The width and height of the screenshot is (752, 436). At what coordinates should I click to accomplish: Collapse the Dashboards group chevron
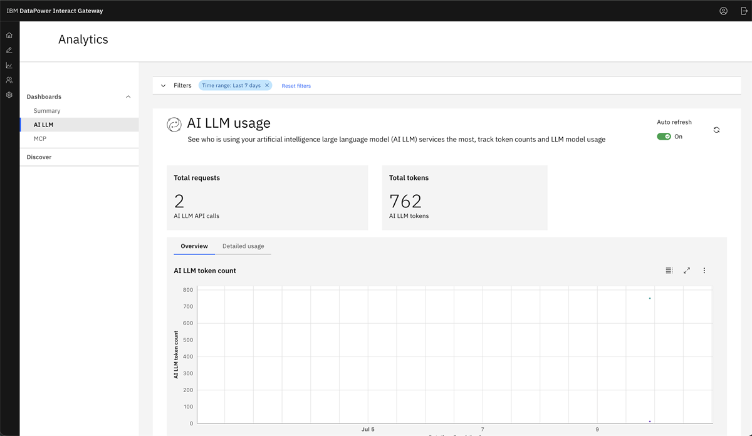(128, 97)
